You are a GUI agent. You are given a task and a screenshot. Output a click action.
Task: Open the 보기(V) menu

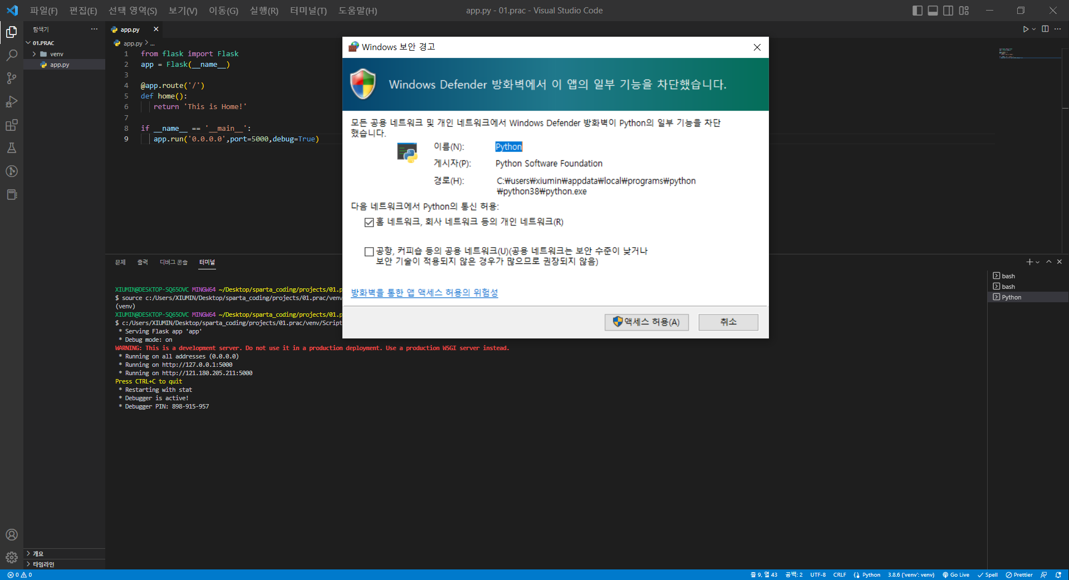pyautogui.click(x=183, y=11)
